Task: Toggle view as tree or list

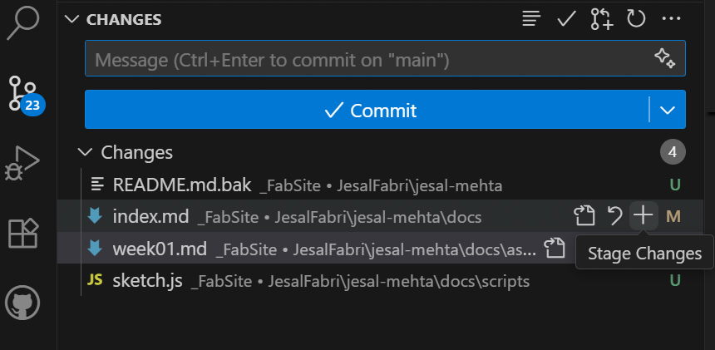Action: coord(532,19)
